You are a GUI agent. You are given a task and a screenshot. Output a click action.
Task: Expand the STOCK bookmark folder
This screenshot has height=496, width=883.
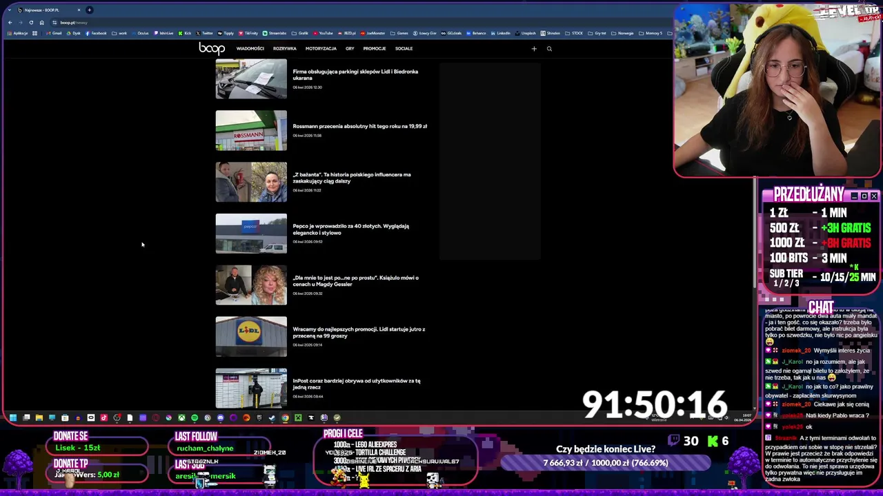(x=575, y=33)
